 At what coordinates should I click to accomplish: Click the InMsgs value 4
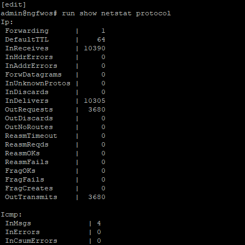point(99,223)
